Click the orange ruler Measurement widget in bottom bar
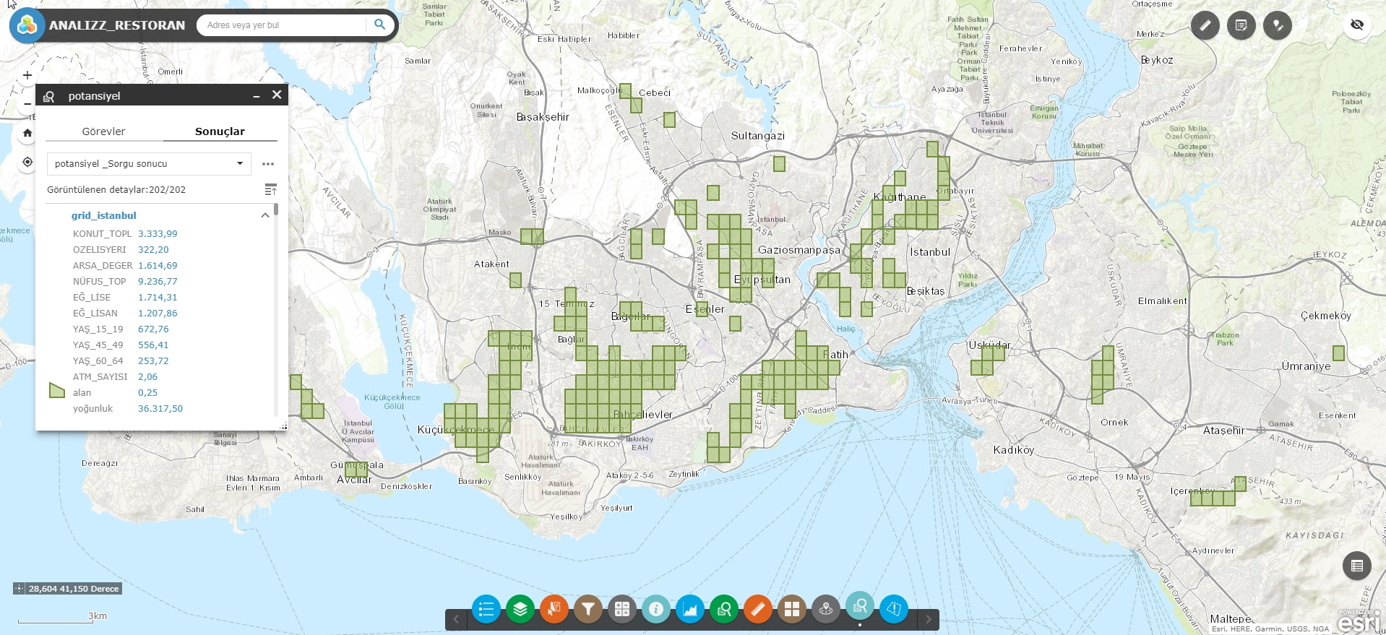 pyautogui.click(x=758, y=609)
